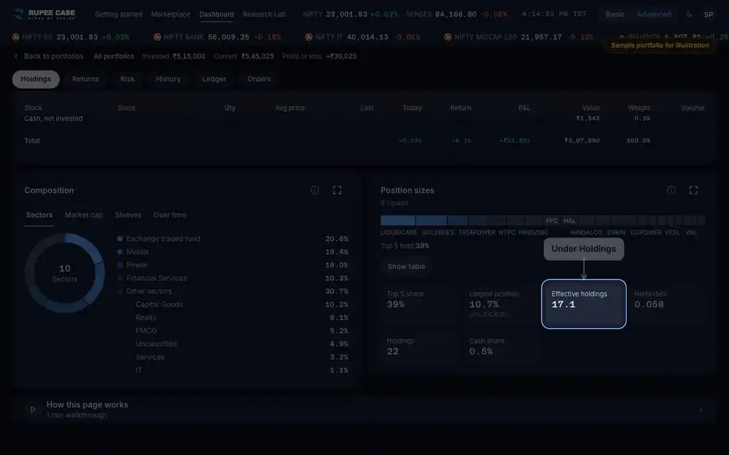Viewport: 729px width, 455px height.
Task: Open the SP profile avatar
Action: click(708, 14)
